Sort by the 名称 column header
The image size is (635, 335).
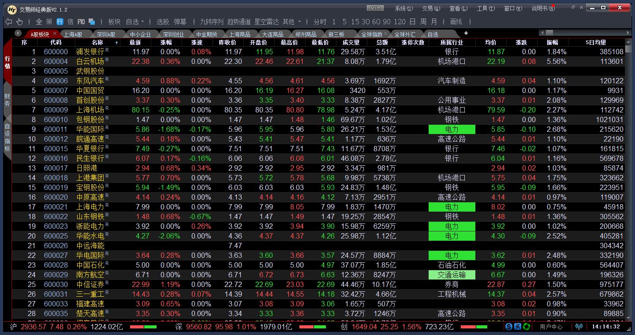97,42
